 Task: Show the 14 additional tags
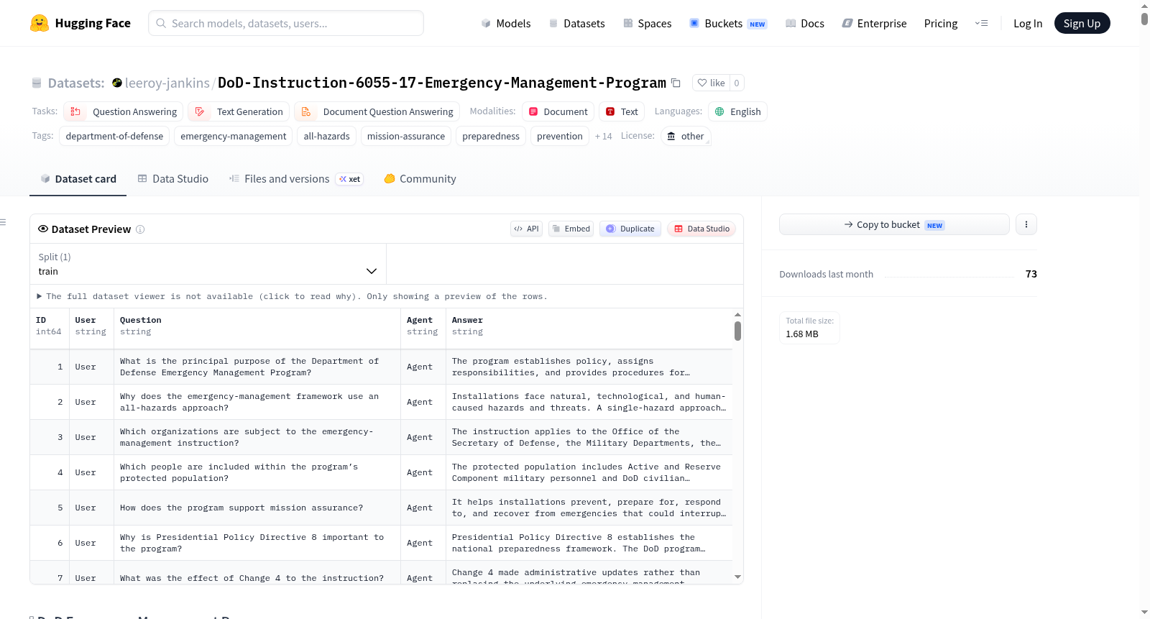click(603, 136)
